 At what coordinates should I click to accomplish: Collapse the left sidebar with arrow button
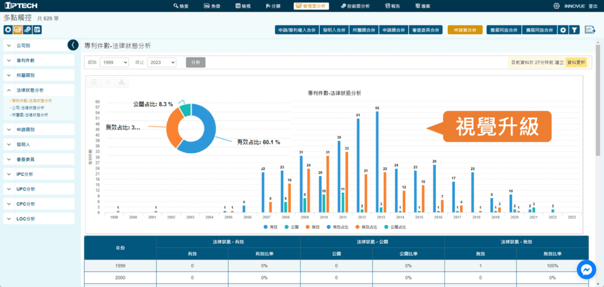73,45
